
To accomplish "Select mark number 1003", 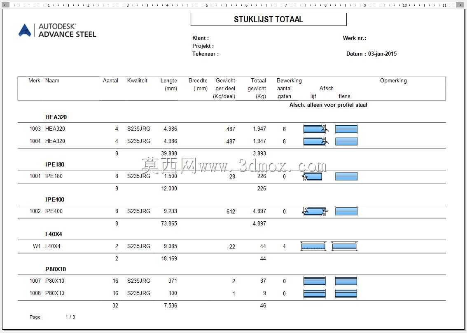I will (x=35, y=129).
